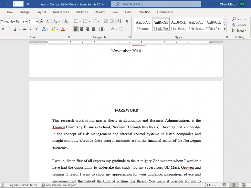
Task: Set paragraph to Align Left
Action: click(x=76, y=29)
